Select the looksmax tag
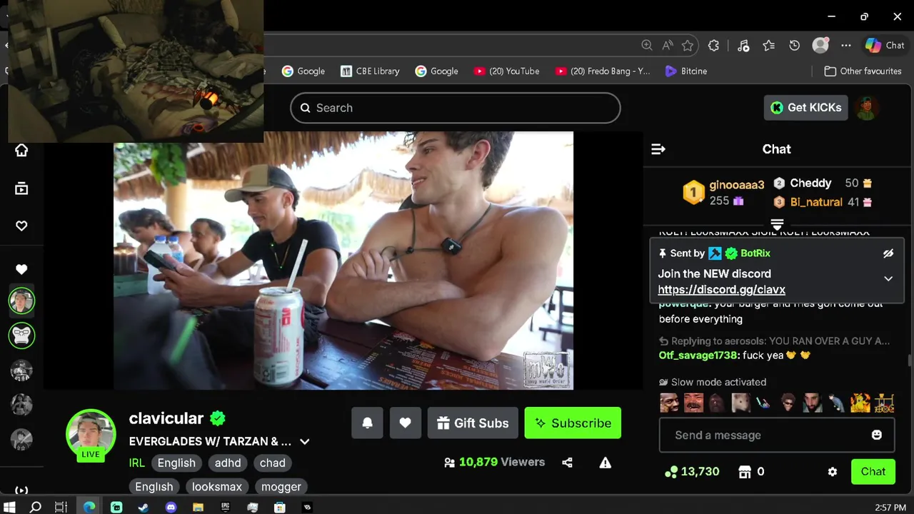Image resolution: width=914 pixels, height=514 pixels. [217, 487]
